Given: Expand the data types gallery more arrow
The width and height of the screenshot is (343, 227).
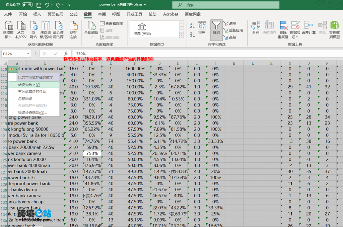Looking at the screenshot, I should [181, 35].
